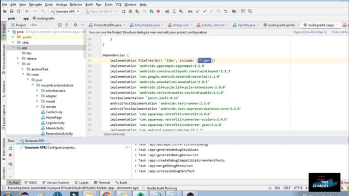Viewport: 349px width, 196px height.
Task: Expand the .gradle folder
Action: 13,37
